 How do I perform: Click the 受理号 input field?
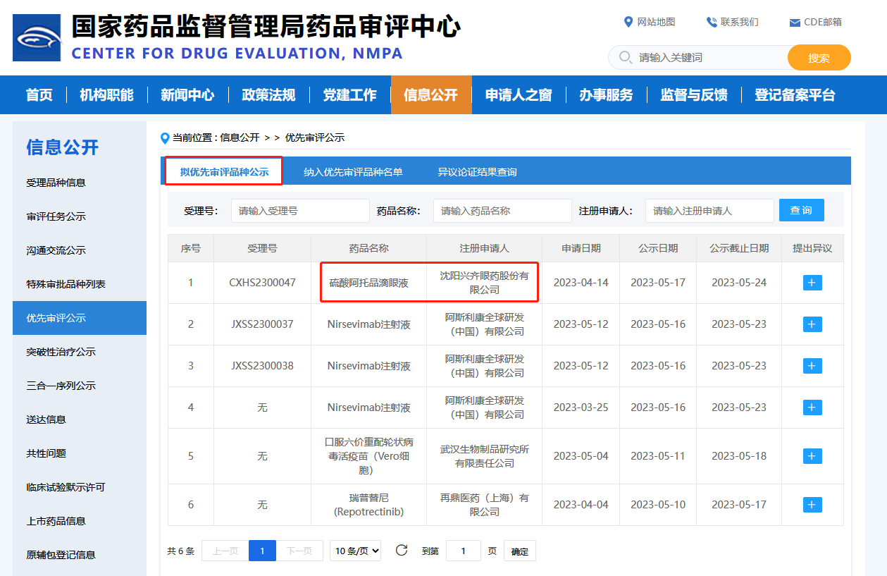pyautogui.click(x=300, y=211)
